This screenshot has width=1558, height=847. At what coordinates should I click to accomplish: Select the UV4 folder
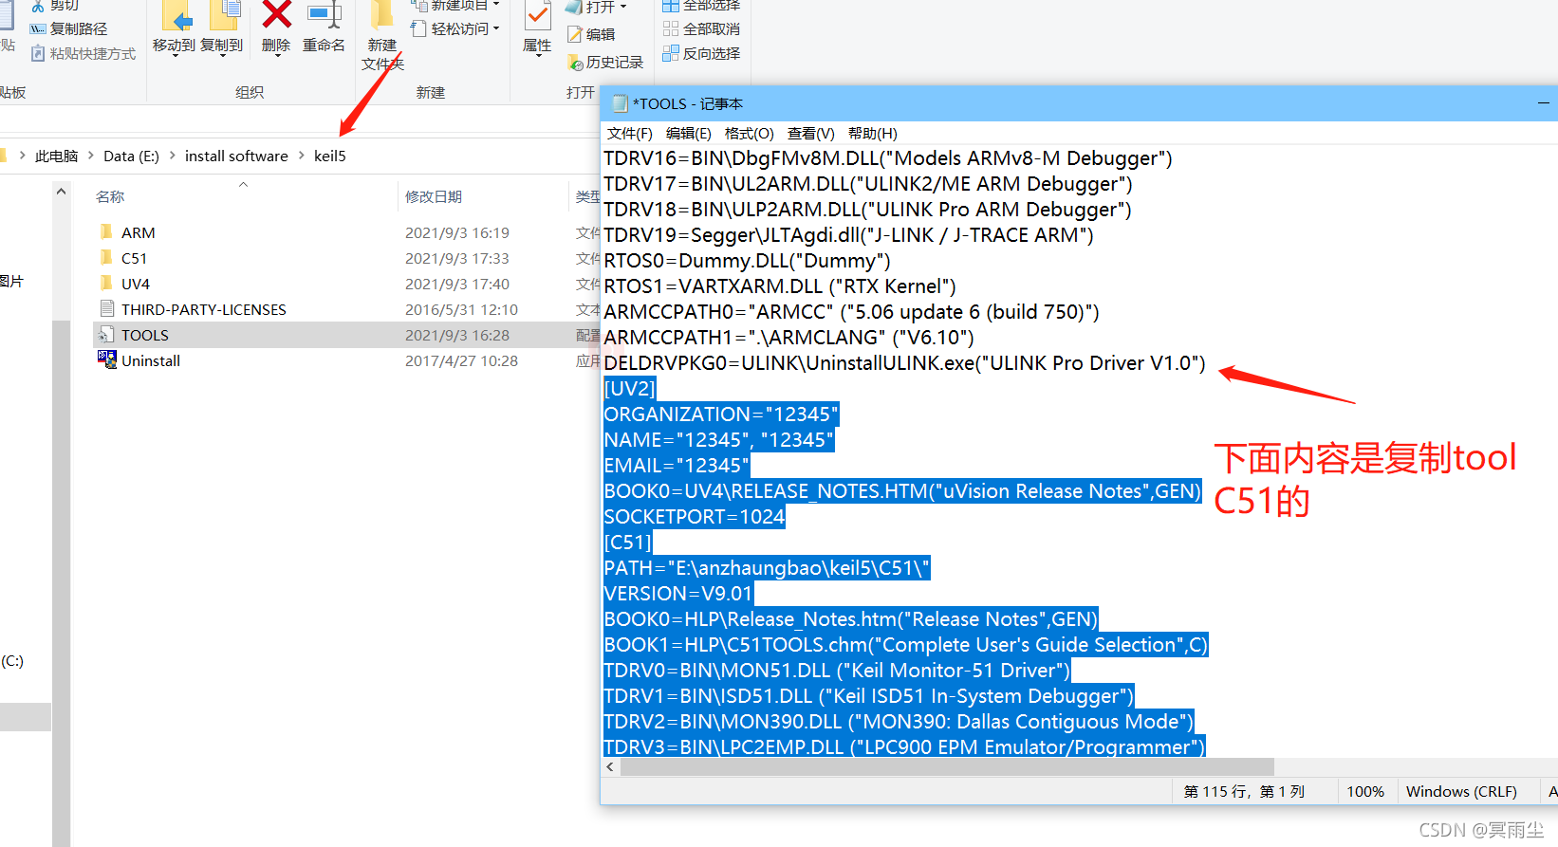pyautogui.click(x=136, y=285)
